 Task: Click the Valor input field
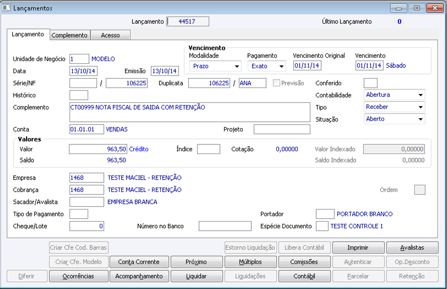pyautogui.click(x=98, y=149)
